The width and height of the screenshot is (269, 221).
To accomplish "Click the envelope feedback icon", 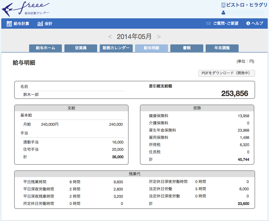I will tap(208, 23).
